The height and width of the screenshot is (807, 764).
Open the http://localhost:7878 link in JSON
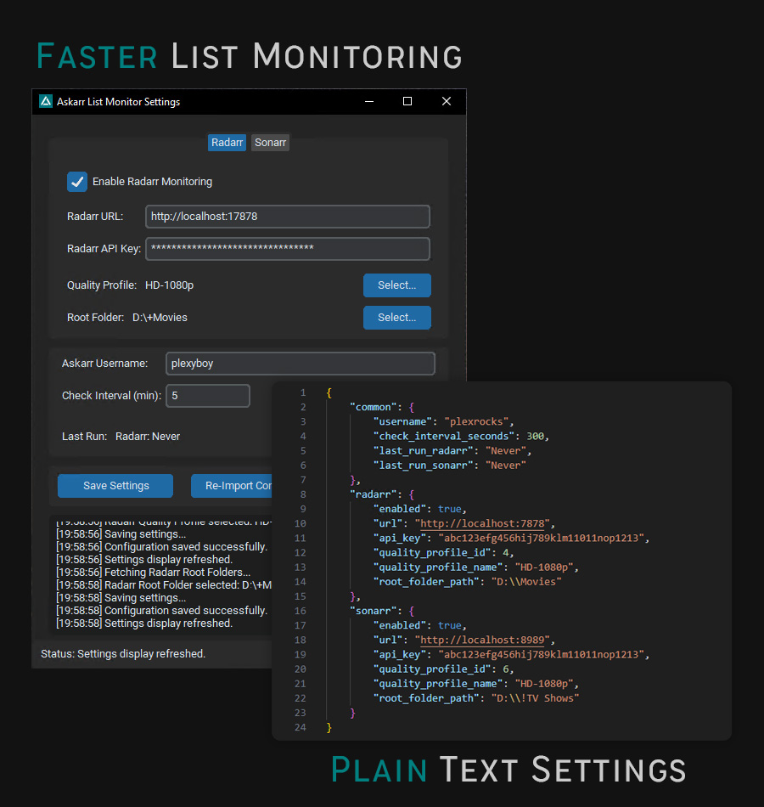pyautogui.click(x=482, y=523)
